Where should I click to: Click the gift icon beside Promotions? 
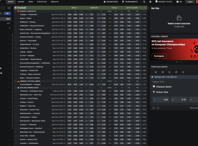pos(104,2)
